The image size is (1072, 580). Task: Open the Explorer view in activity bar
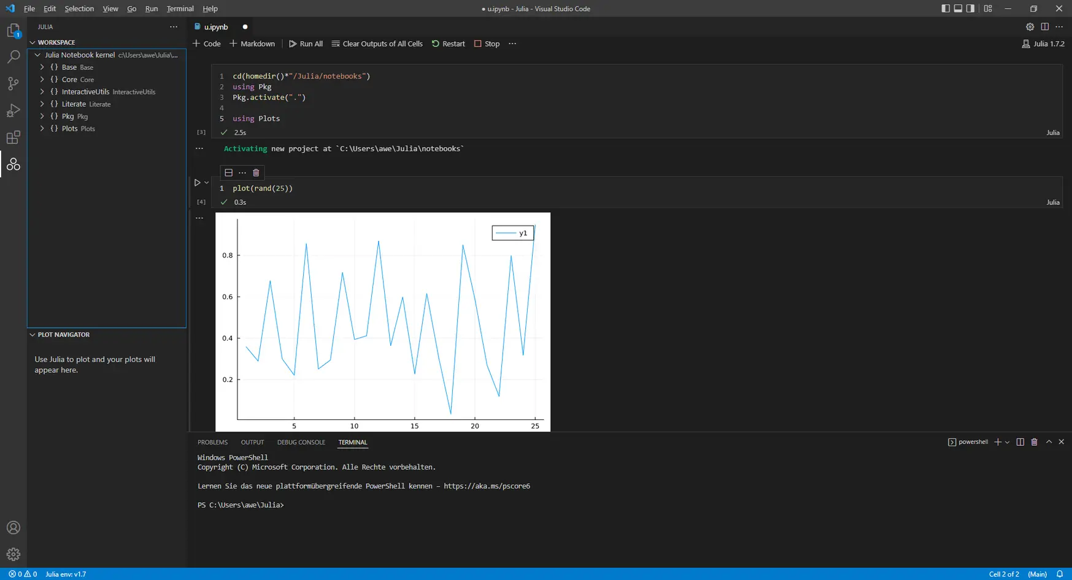13,30
